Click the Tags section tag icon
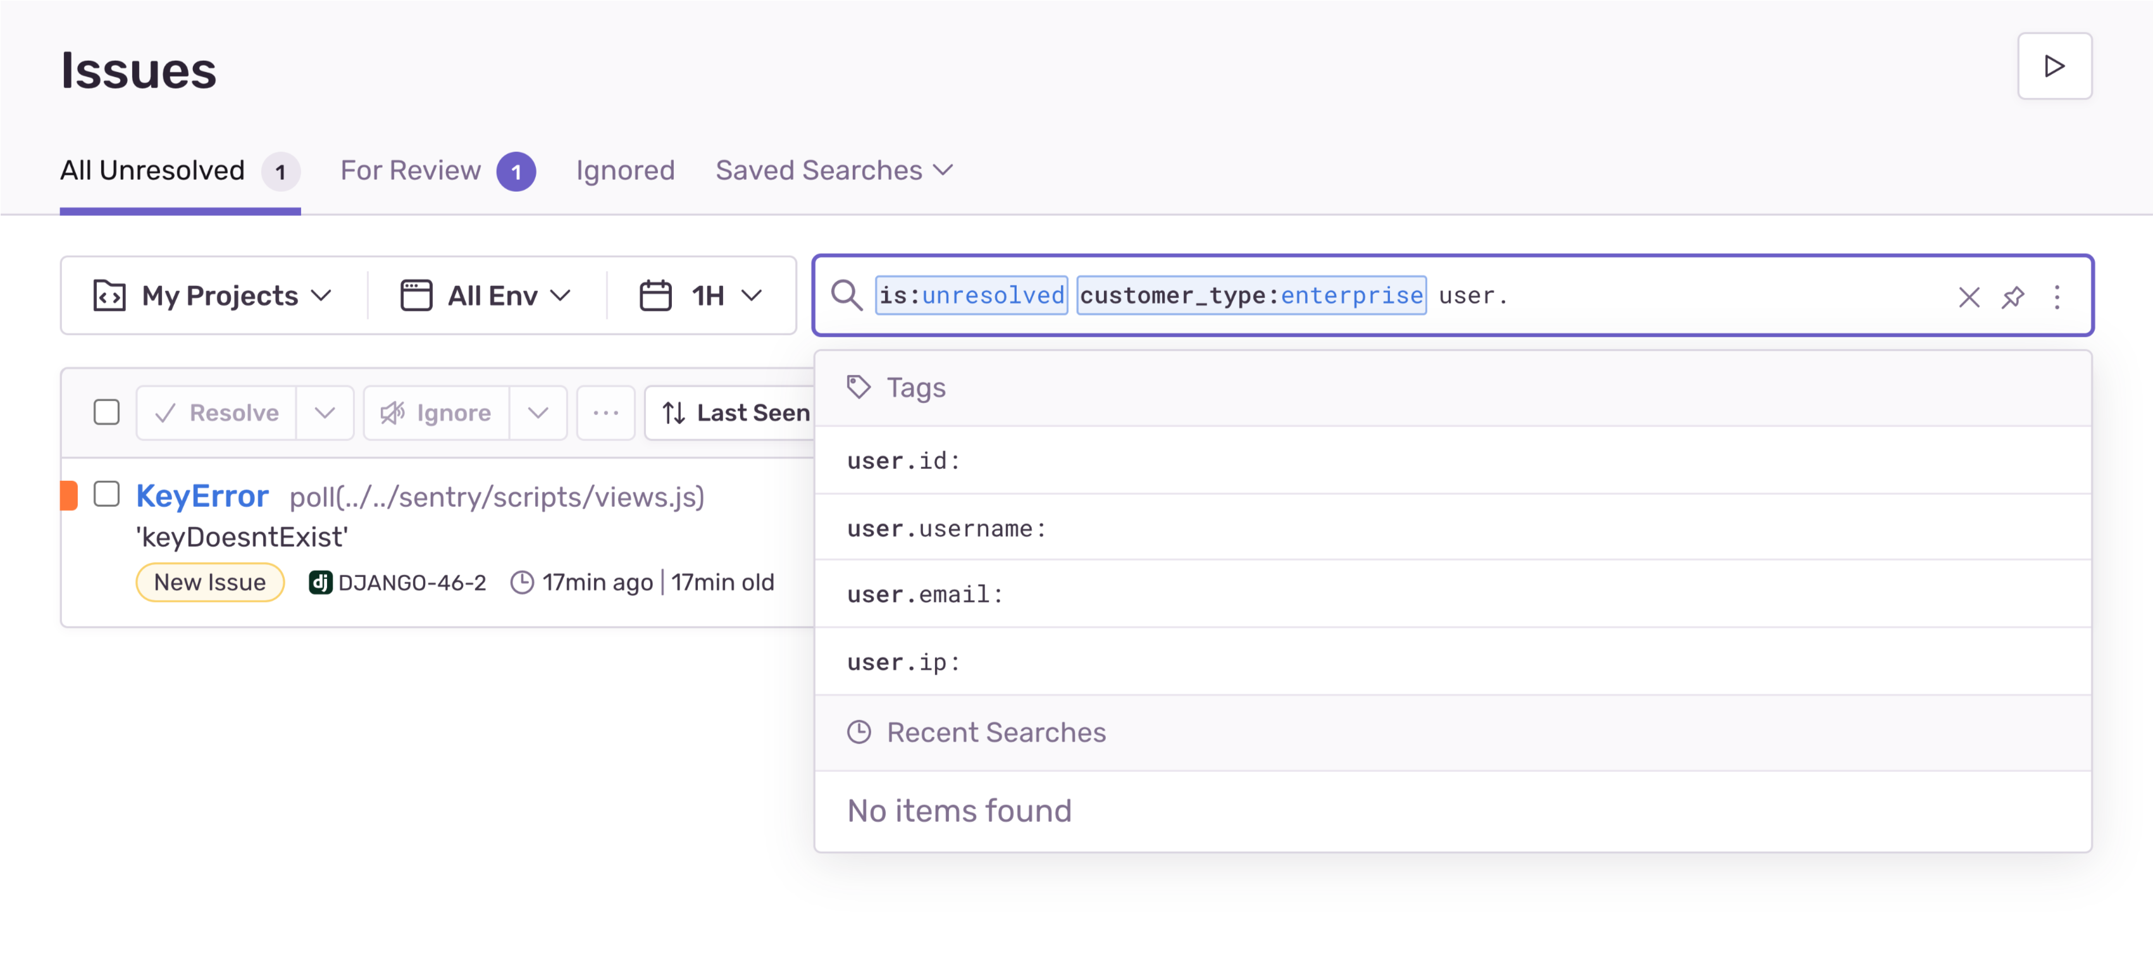The width and height of the screenshot is (2153, 963). (x=859, y=387)
